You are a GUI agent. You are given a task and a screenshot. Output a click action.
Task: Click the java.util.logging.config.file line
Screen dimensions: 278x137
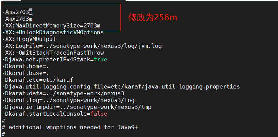[121, 86]
